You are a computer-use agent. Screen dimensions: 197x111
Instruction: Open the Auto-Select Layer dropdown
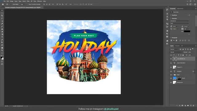(x=22, y=4)
